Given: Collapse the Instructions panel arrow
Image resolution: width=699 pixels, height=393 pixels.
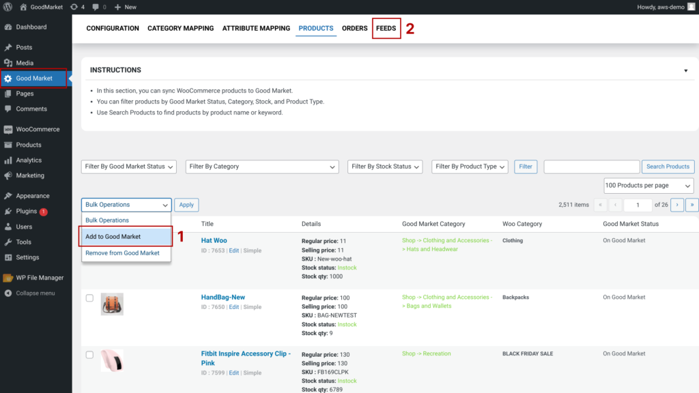Looking at the screenshot, I should (685, 70).
